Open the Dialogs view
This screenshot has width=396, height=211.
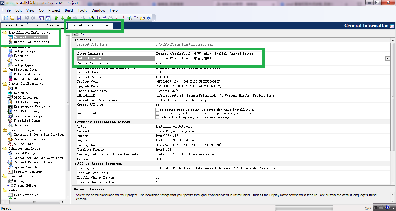[20, 181]
